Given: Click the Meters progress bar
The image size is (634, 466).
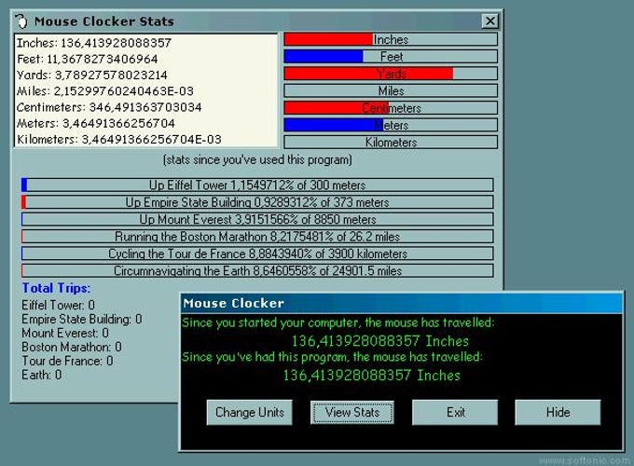Looking at the screenshot, I should click(391, 125).
